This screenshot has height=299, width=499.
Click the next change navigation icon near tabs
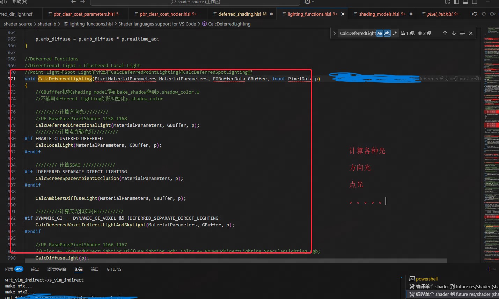(493, 14)
